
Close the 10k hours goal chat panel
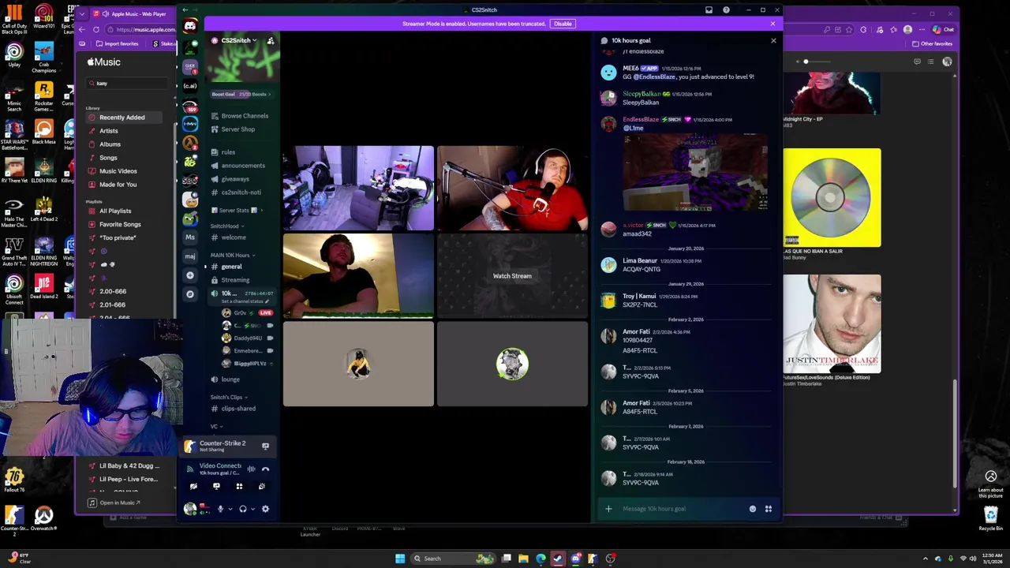(x=773, y=40)
